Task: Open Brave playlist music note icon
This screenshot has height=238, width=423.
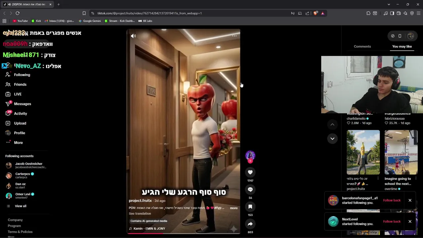Action: [385, 13]
